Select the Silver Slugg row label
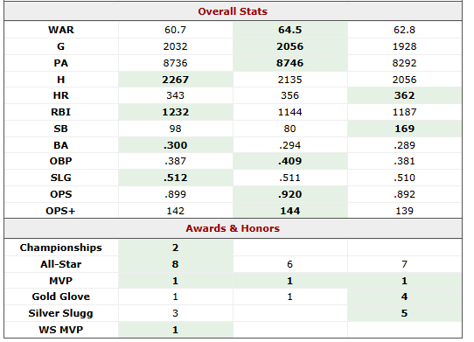 (61, 314)
